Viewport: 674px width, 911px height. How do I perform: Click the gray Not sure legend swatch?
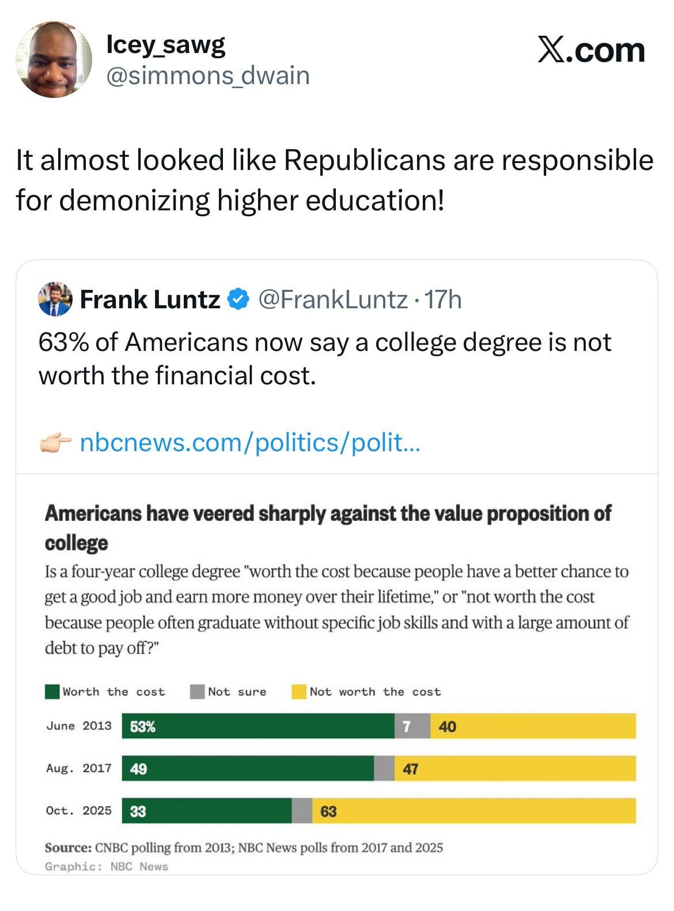click(x=198, y=691)
